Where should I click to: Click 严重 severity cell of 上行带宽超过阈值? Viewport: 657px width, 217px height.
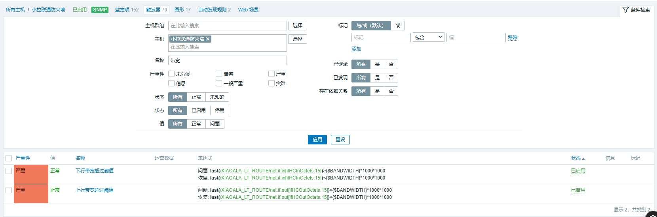31,194
